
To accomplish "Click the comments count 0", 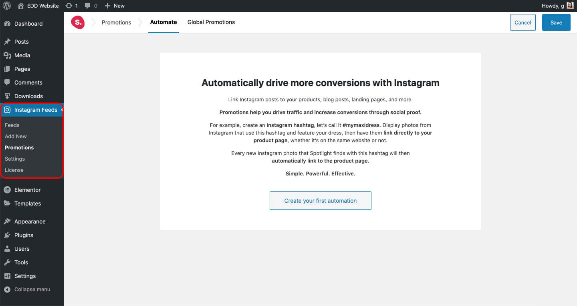I will (x=96, y=6).
